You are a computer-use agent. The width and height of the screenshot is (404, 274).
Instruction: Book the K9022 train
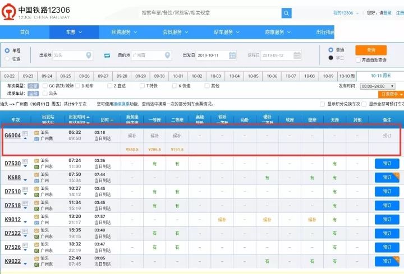pyautogui.click(x=387, y=261)
